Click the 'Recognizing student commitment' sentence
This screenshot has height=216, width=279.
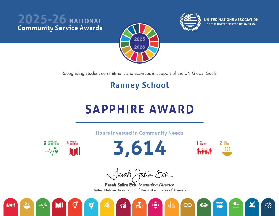tap(139, 73)
